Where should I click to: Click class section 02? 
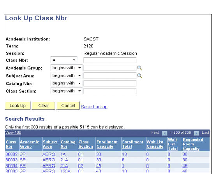(x=81, y=166)
